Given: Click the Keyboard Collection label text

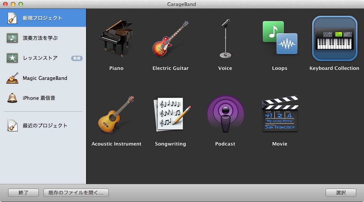Looking at the screenshot, I should pyautogui.click(x=334, y=68).
